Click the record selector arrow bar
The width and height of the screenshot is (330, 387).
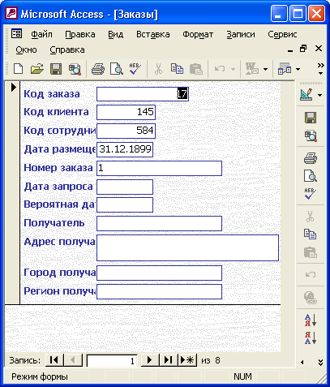pos(13,193)
